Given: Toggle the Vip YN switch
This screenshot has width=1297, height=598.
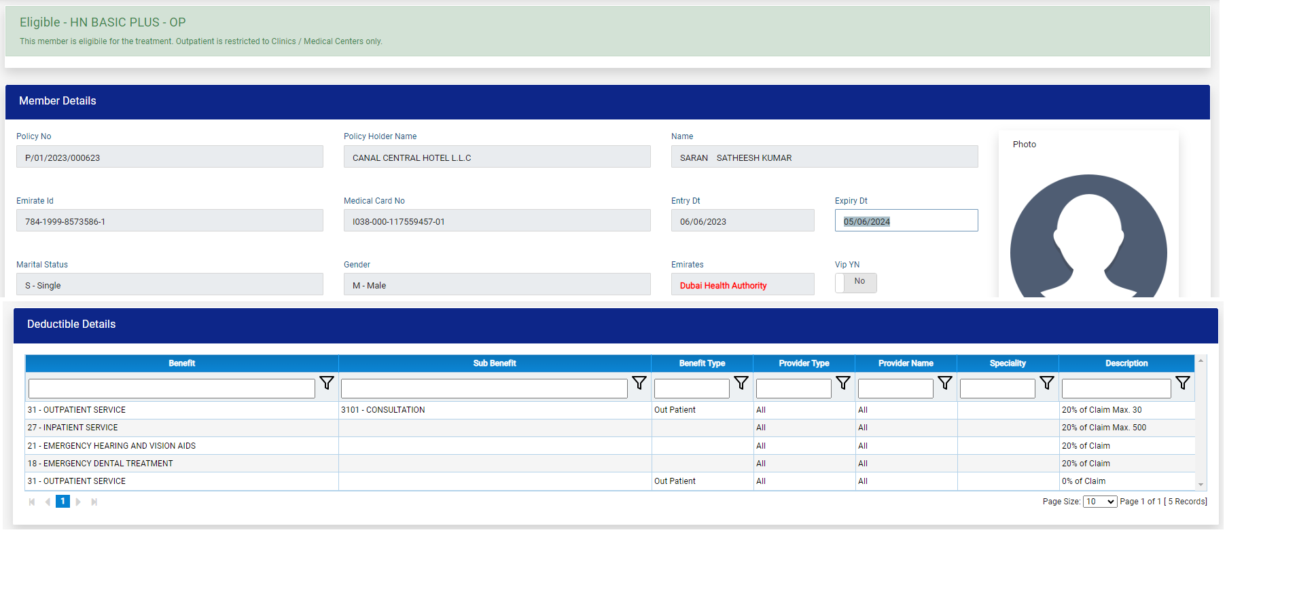Looking at the screenshot, I should [855, 282].
